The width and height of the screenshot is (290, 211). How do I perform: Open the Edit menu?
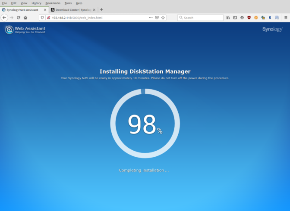pos(14,3)
